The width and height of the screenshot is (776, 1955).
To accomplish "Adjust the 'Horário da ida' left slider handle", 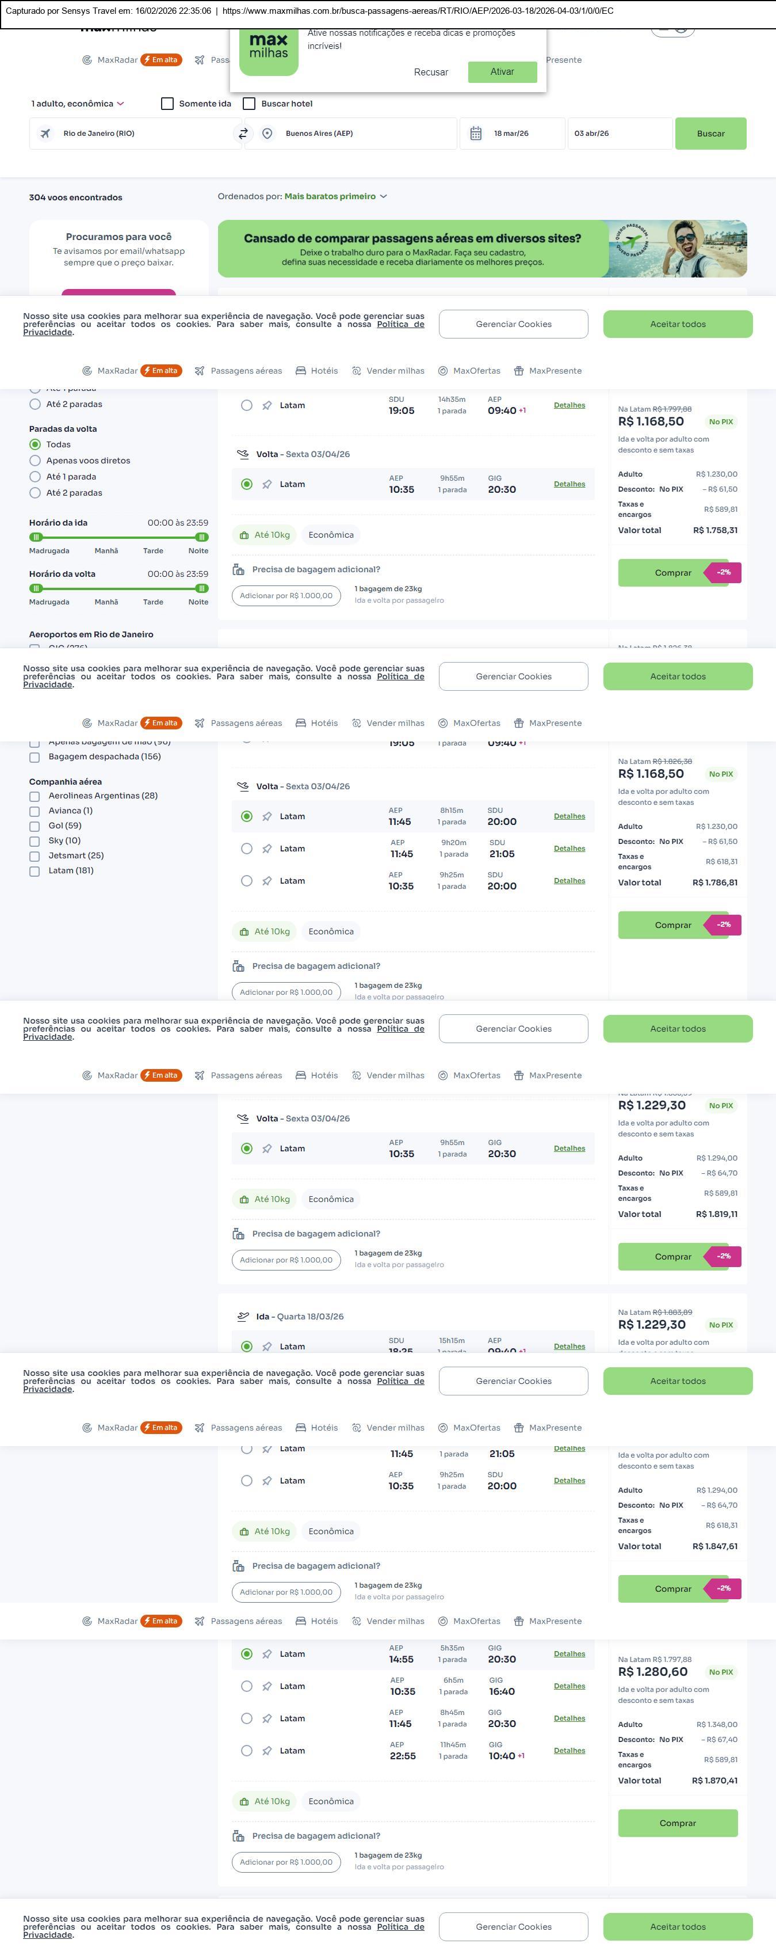I will pos(36,537).
